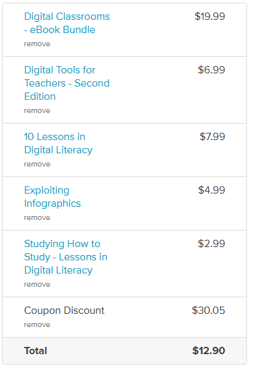Screen dimensions: 255x368
Task: Open Exploiting Infographics product link
Action: point(52,197)
